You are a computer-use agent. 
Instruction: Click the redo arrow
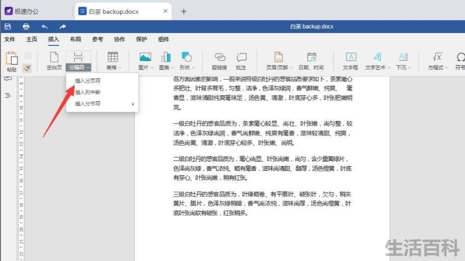63,27
